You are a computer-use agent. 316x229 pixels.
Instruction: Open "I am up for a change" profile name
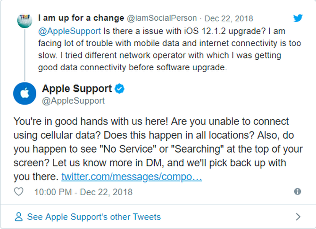point(81,18)
